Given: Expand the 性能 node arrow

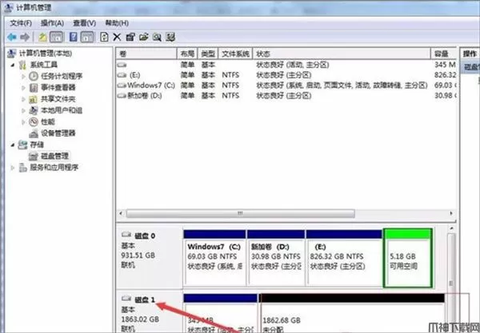Looking at the screenshot, I should pos(23,122).
